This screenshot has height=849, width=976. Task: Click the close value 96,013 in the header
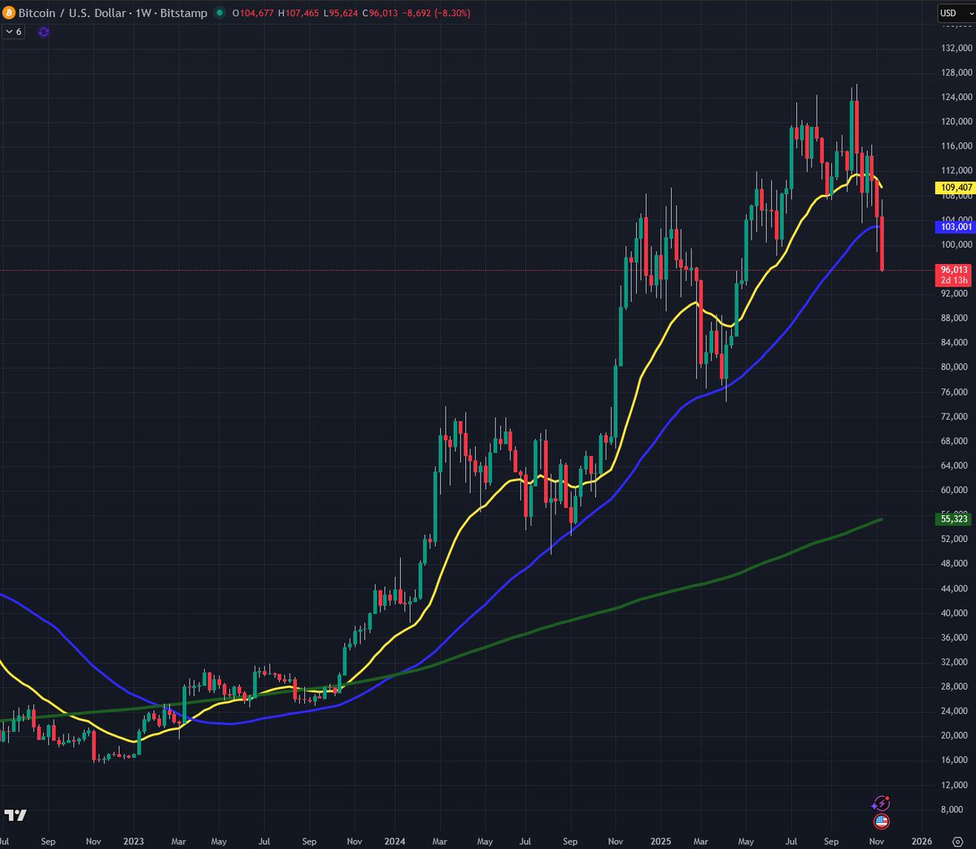[x=381, y=13]
